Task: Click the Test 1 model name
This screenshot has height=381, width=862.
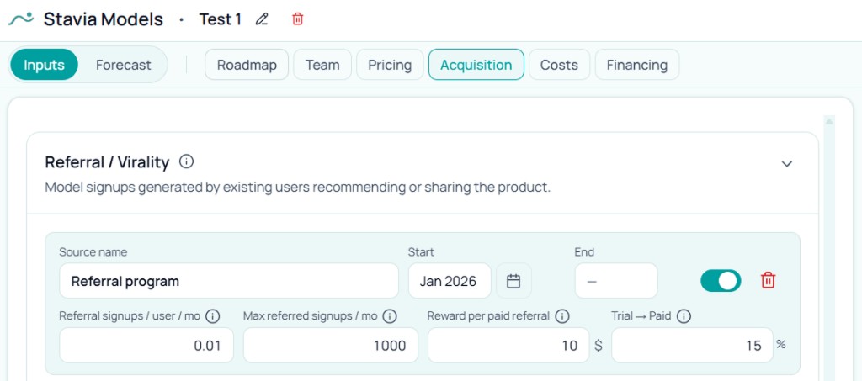Action: point(220,19)
